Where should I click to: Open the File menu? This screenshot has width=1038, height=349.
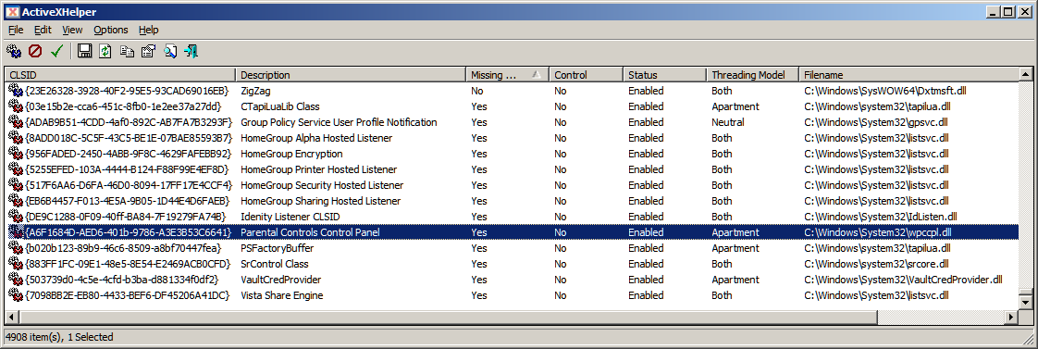pos(16,30)
